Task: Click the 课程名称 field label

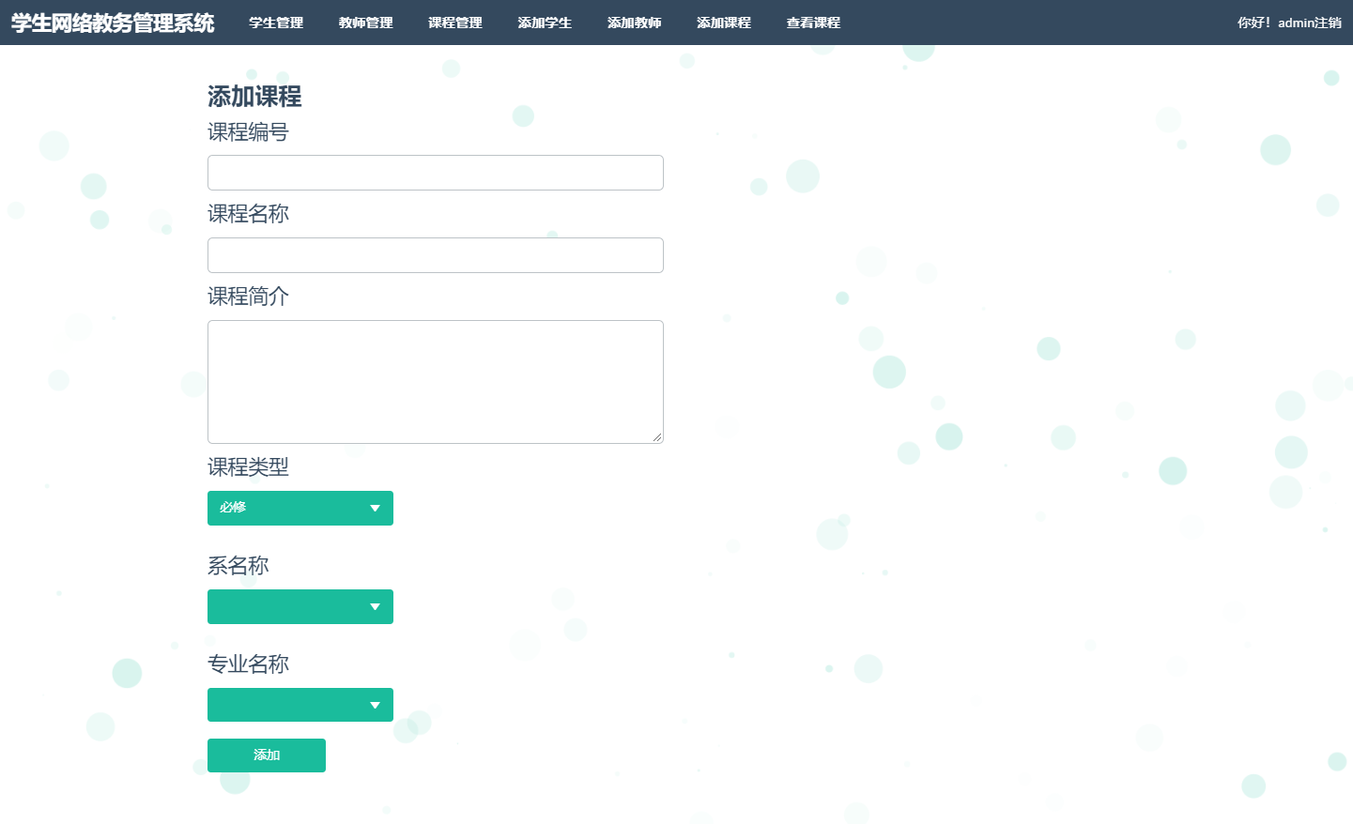Action: pyautogui.click(x=248, y=214)
